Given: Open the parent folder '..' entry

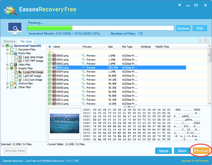Looking at the screenshot, I should pyautogui.click(x=51, y=52).
